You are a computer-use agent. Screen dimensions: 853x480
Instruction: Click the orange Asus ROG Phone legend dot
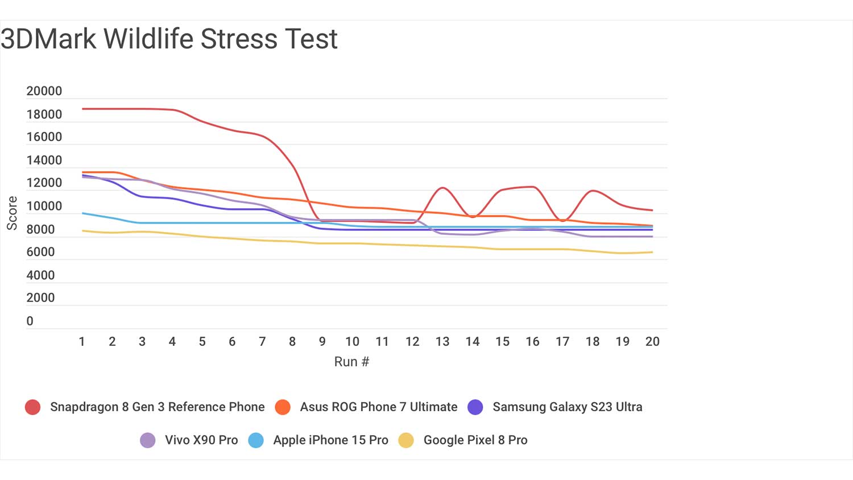[x=283, y=407]
